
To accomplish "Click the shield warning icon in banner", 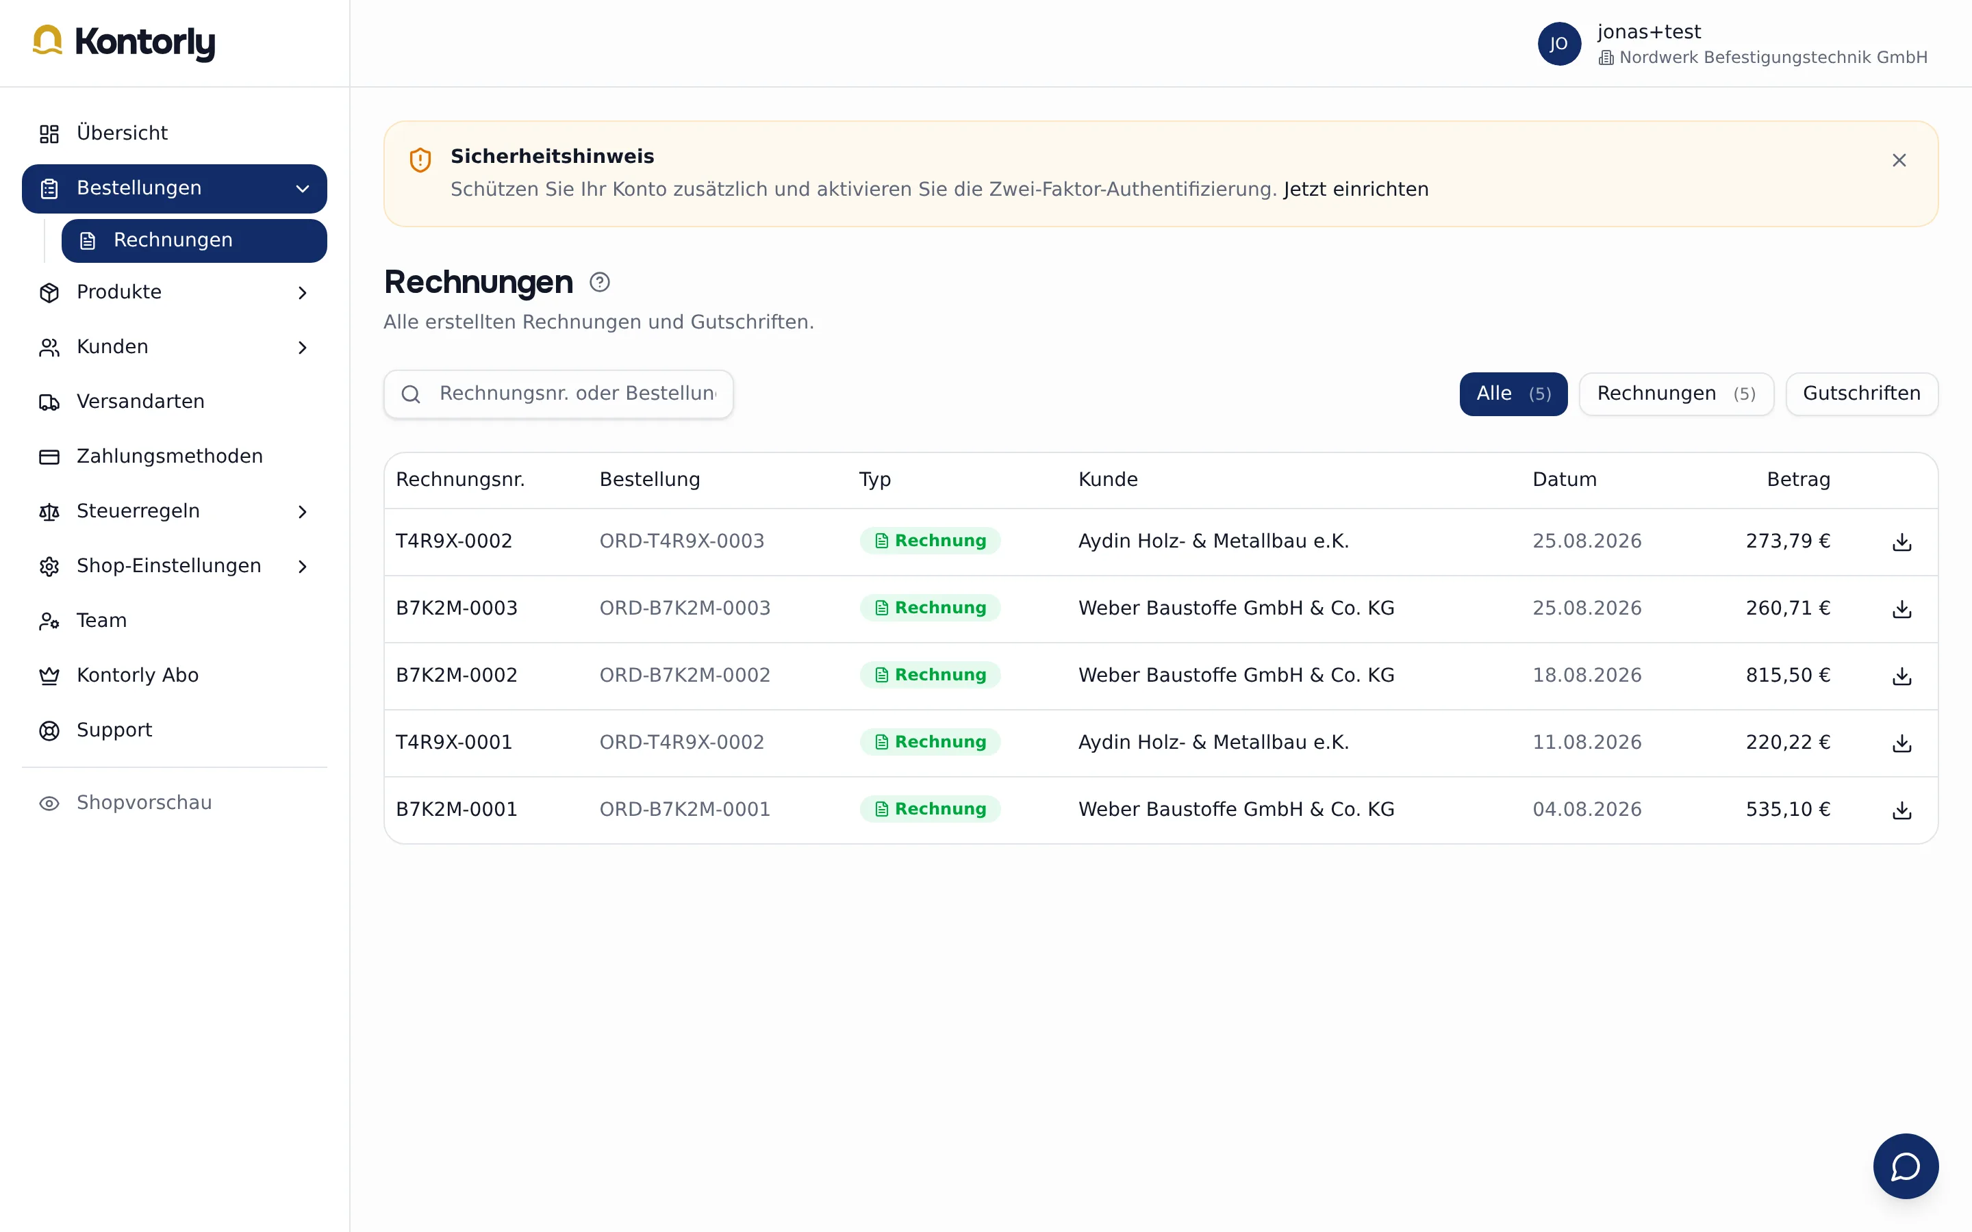I will point(420,159).
